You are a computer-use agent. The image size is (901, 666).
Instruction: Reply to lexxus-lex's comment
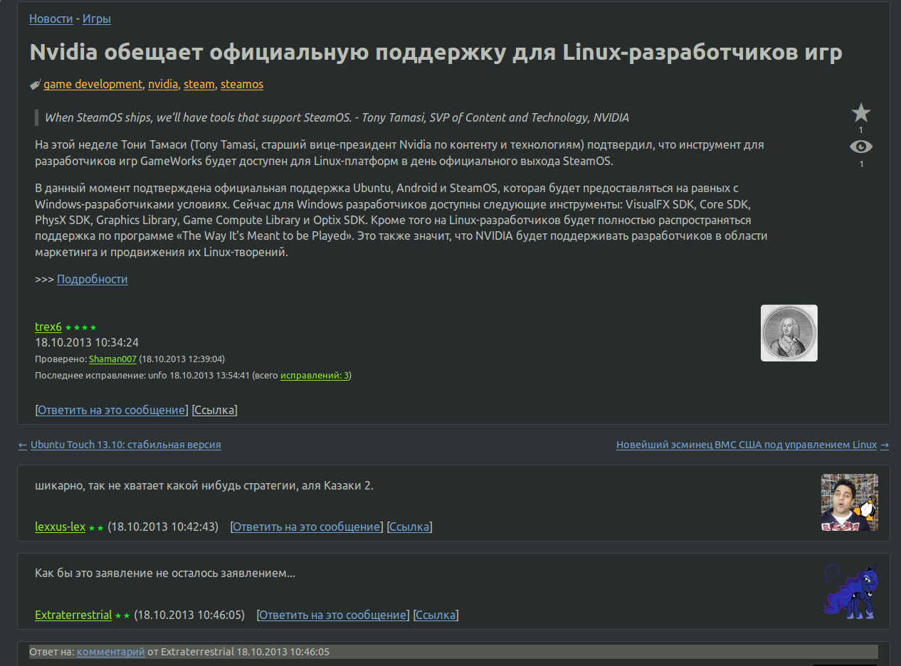coord(307,527)
